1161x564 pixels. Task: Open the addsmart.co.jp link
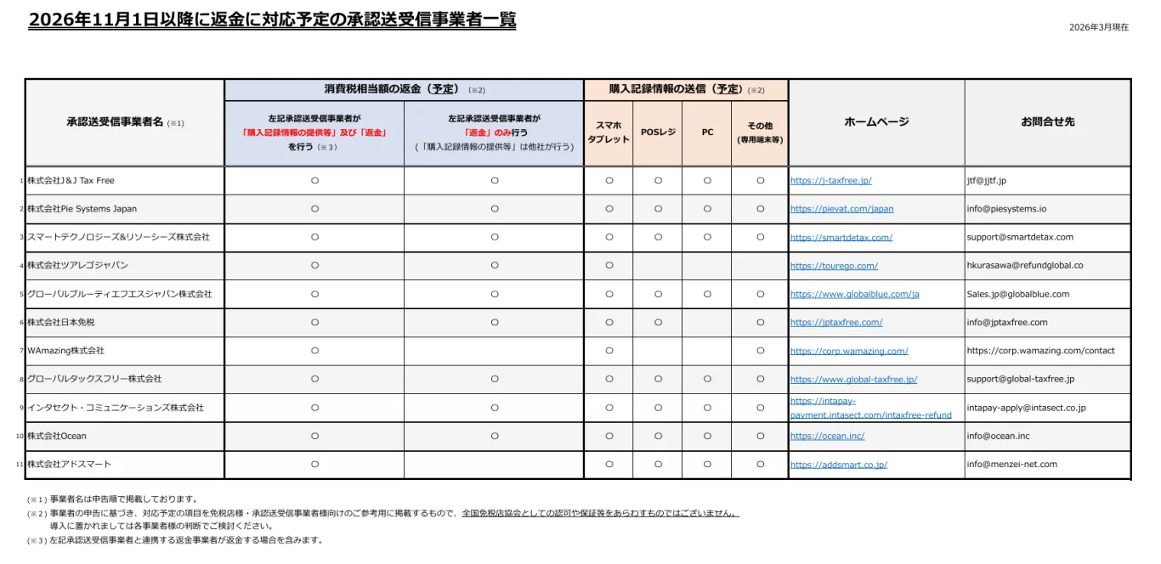click(838, 465)
